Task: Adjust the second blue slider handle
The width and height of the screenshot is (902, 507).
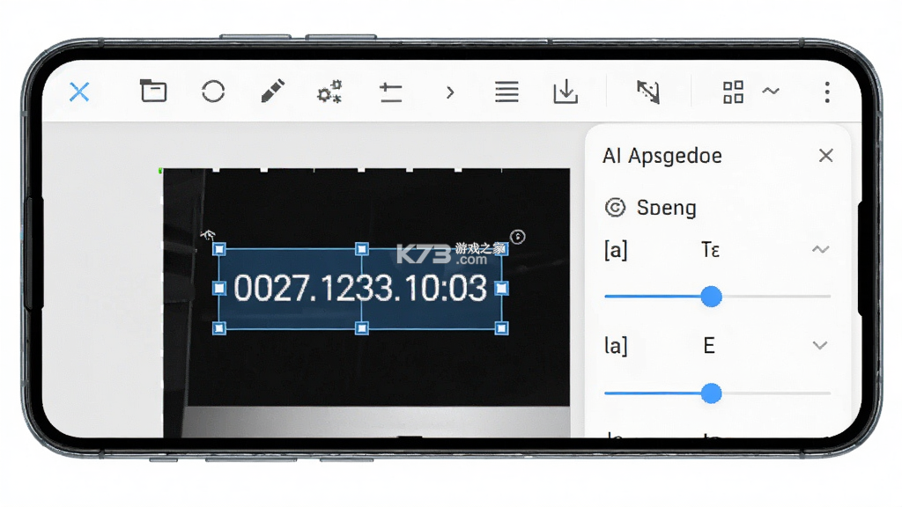Action: pyautogui.click(x=712, y=393)
